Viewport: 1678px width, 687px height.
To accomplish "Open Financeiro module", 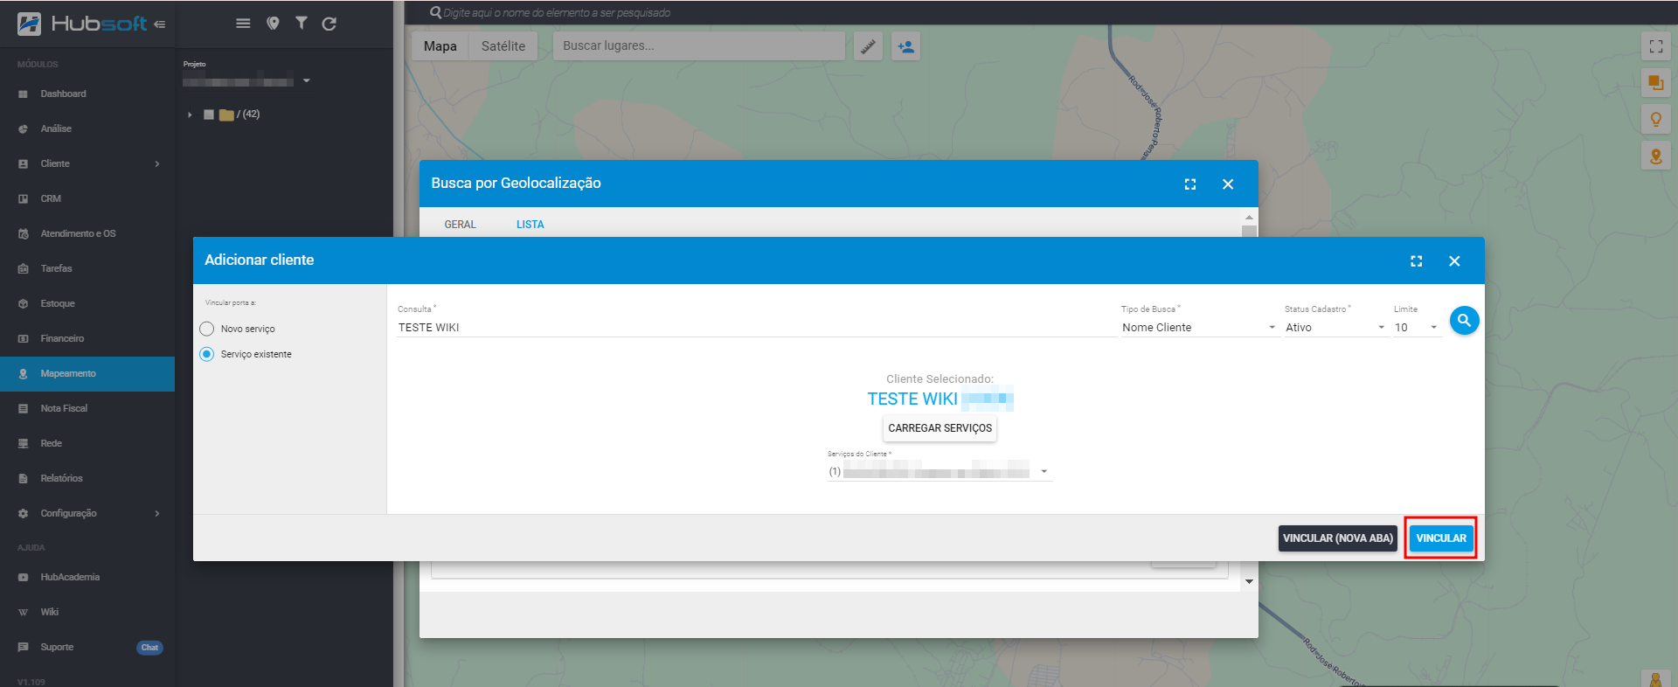I will [87, 338].
